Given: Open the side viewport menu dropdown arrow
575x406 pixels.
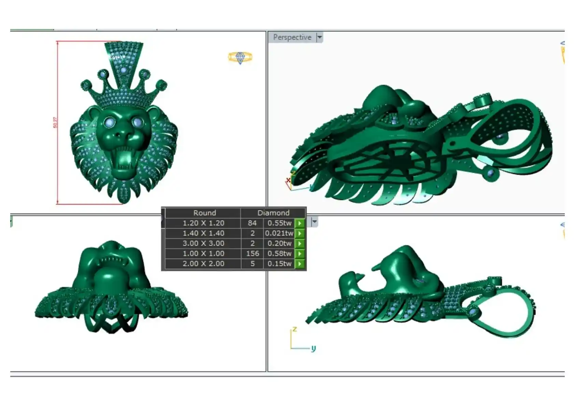Looking at the screenshot, I should point(314,222).
